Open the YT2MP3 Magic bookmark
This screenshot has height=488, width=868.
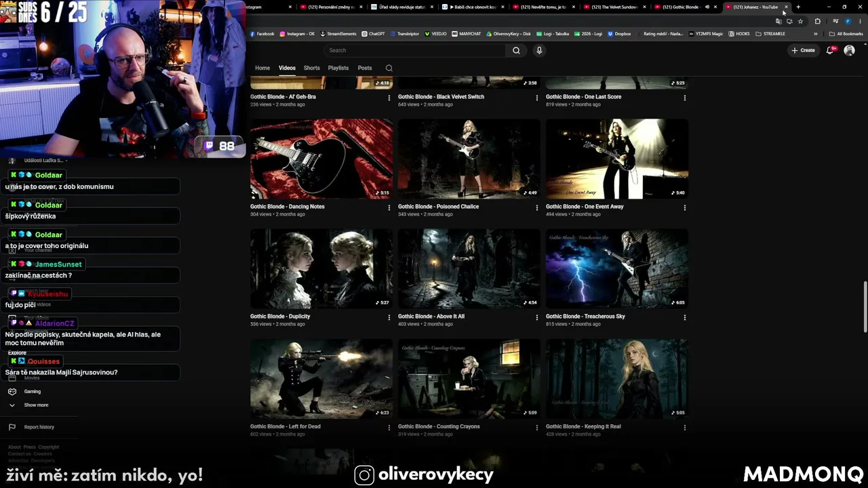coord(706,34)
